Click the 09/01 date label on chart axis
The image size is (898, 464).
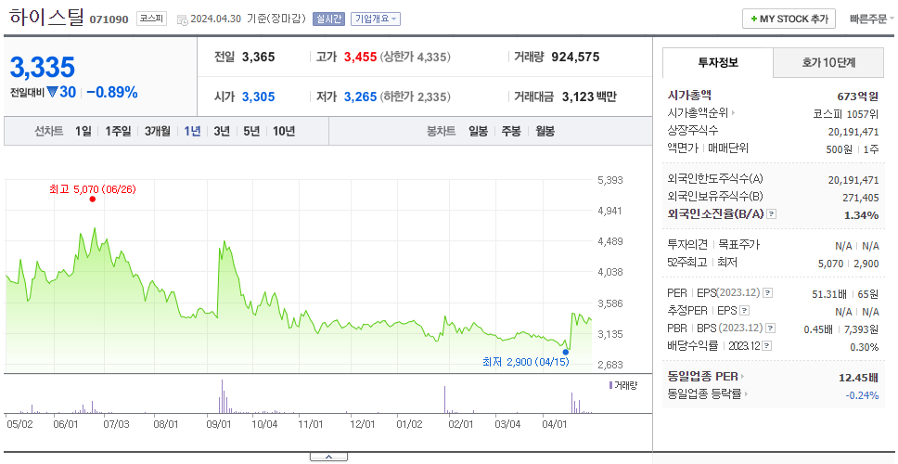(218, 424)
